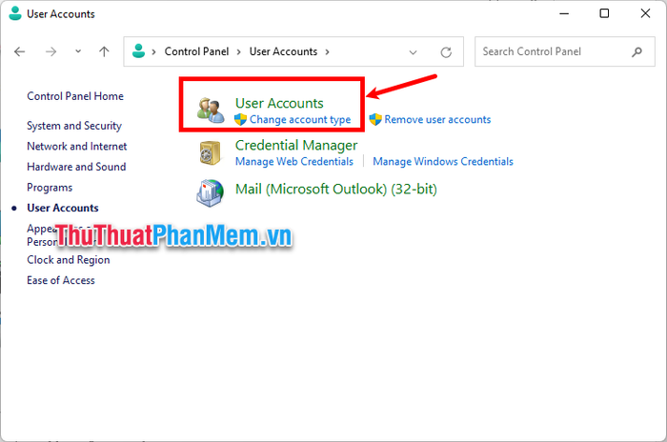The height and width of the screenshot is (442, 667).
Task: Refresh the Control Panel view
Action: pos(446,51)
